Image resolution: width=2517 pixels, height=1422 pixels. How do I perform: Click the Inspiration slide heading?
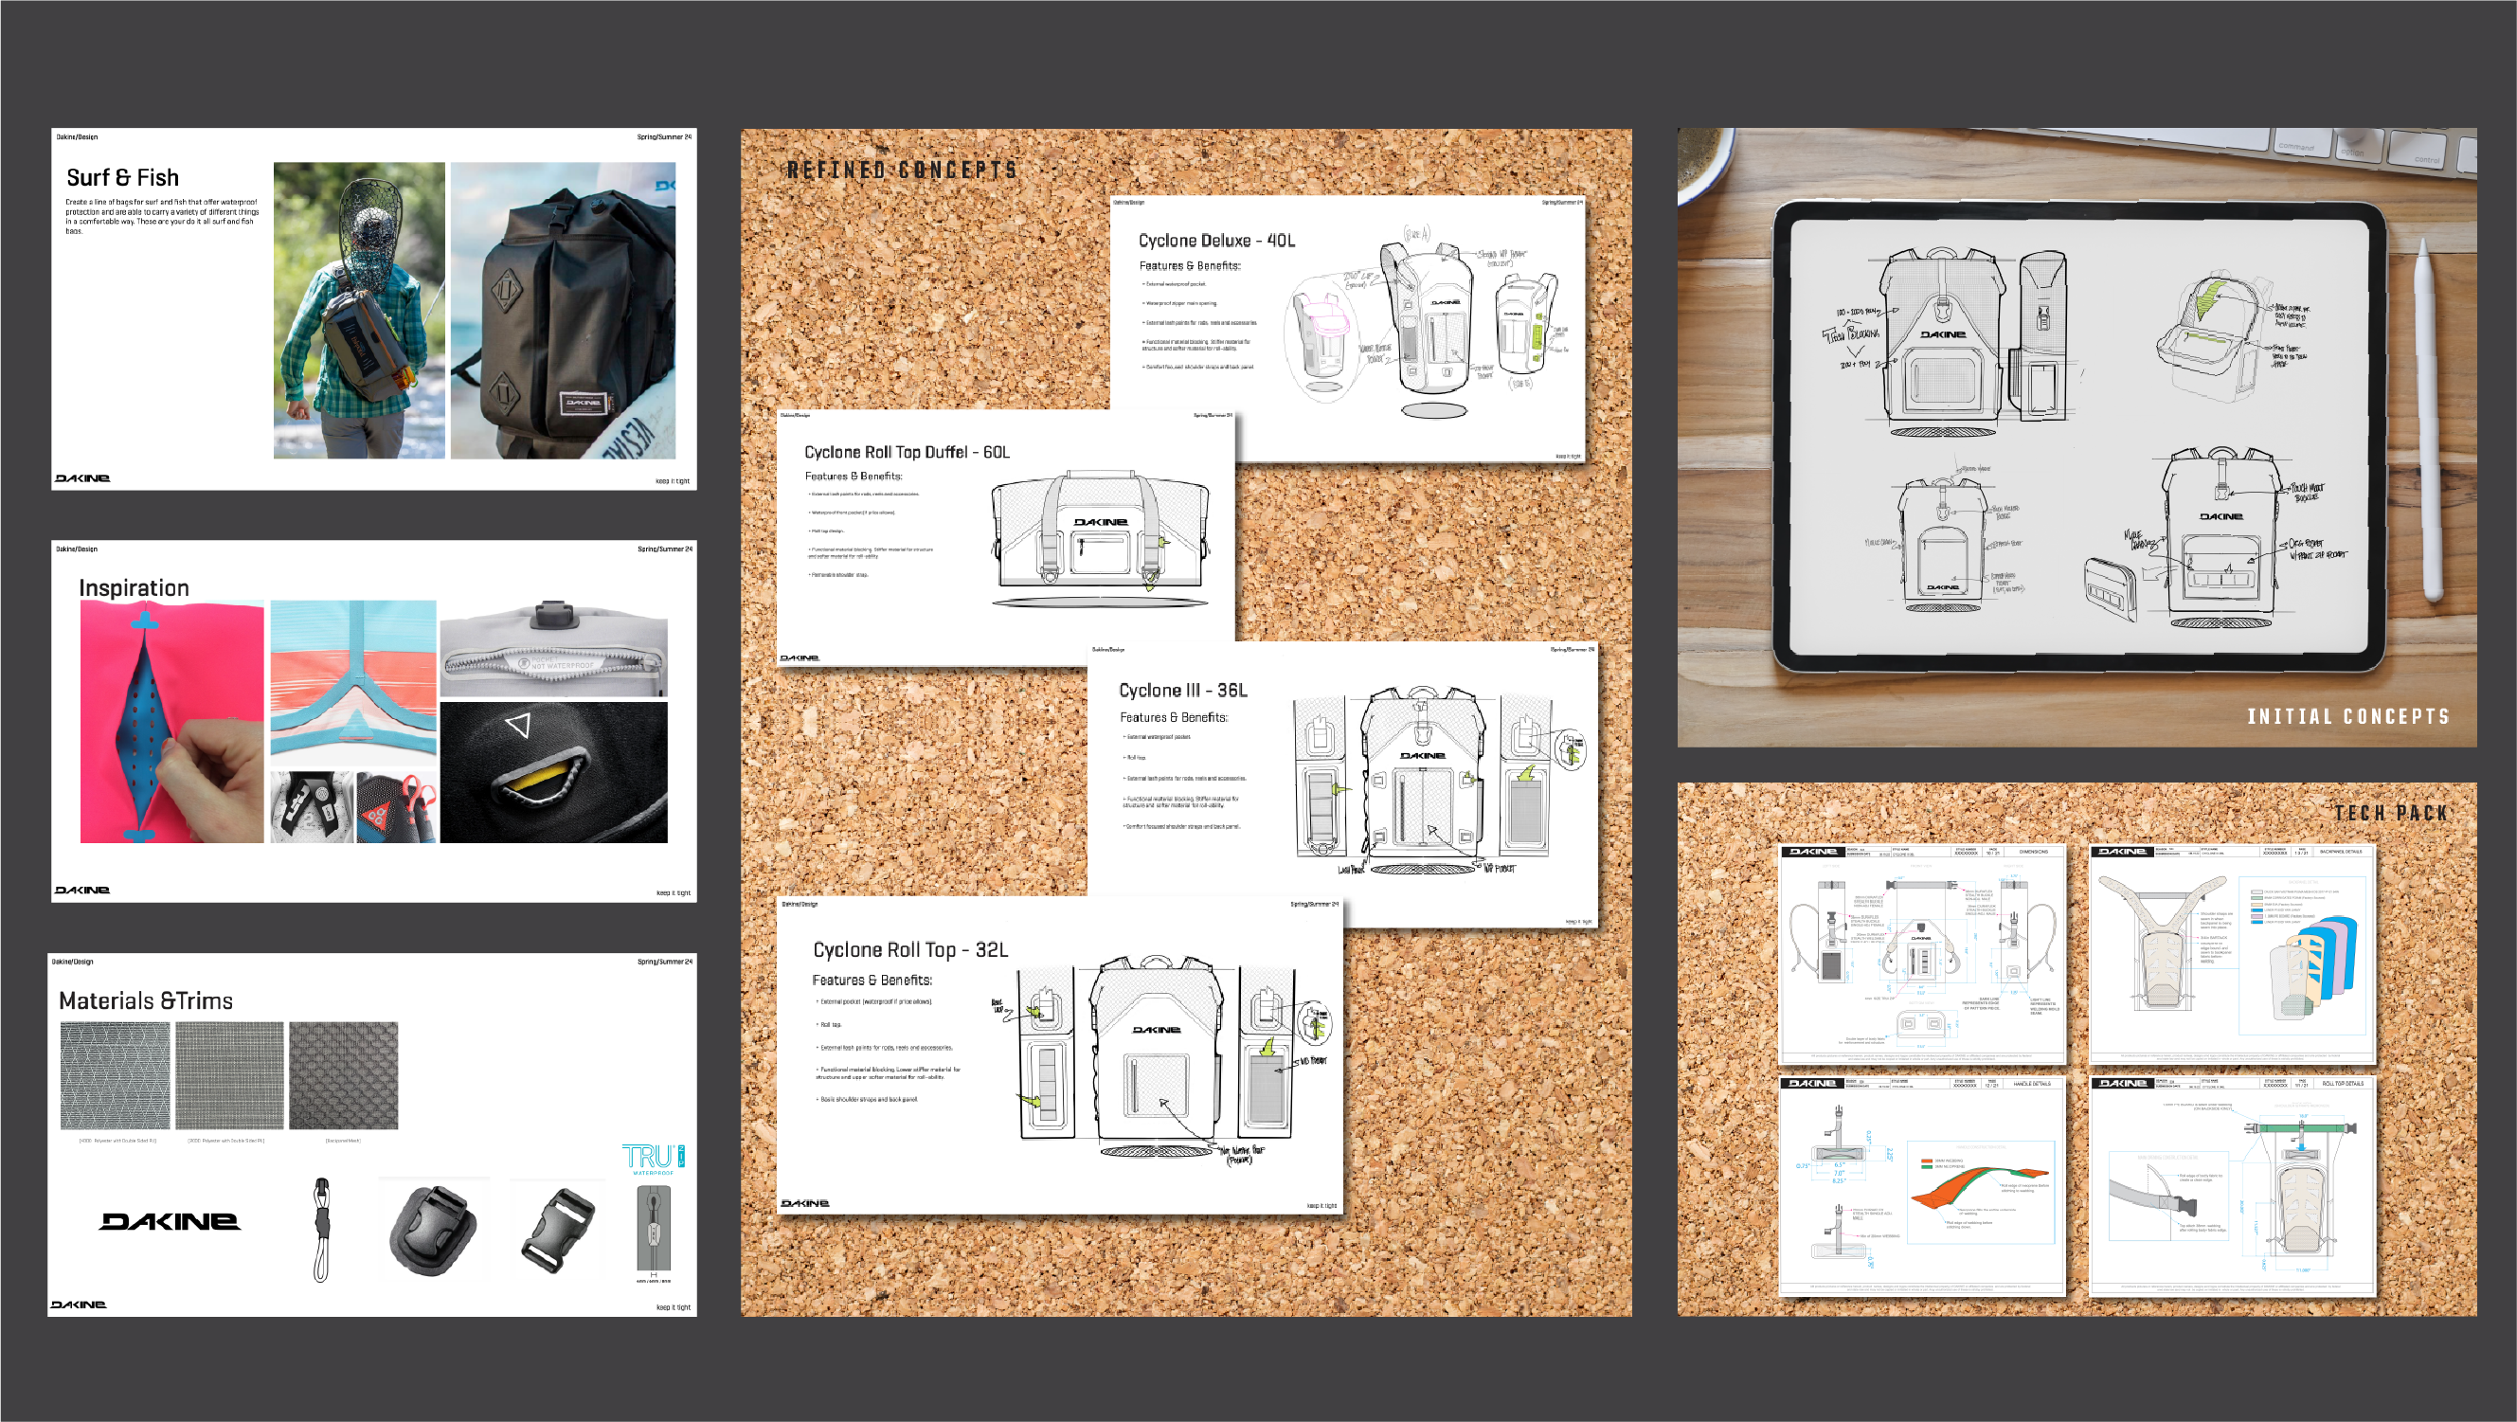click(x=134, y=587)
